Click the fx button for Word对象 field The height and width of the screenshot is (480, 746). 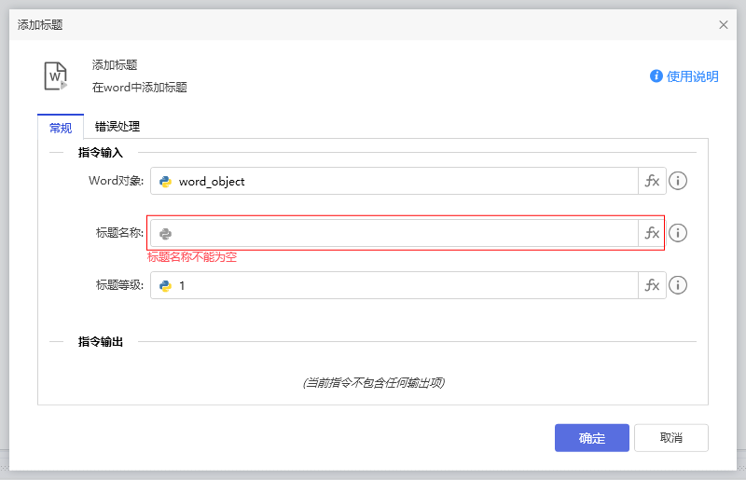click(x=652, y=182)
